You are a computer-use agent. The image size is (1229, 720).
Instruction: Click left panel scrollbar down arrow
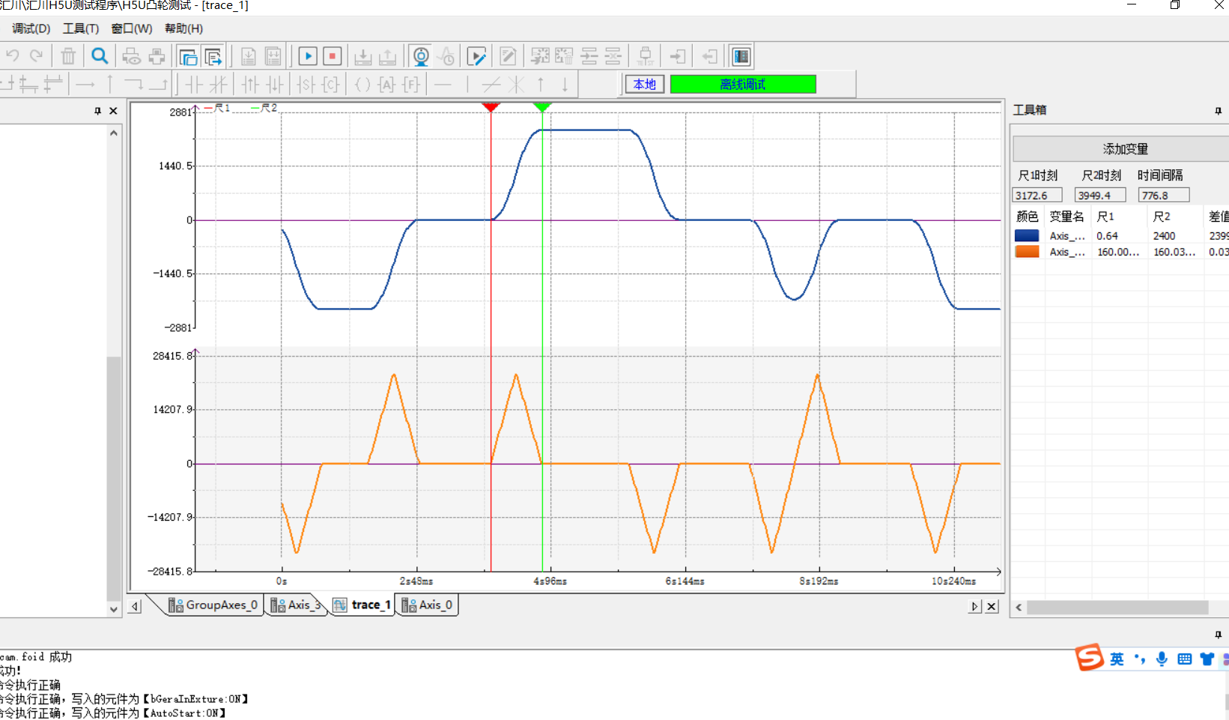point(114,609)
